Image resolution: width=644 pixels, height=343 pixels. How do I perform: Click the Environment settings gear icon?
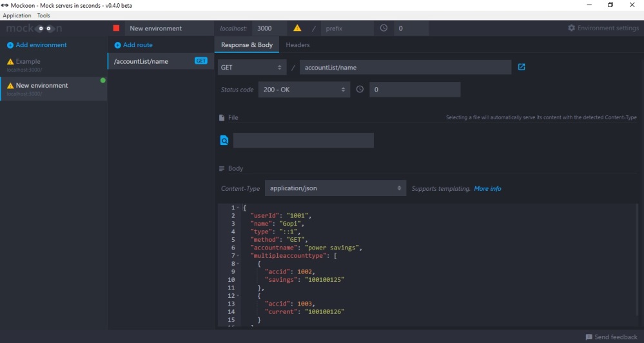pyautogui.click(x=571, y=28)
